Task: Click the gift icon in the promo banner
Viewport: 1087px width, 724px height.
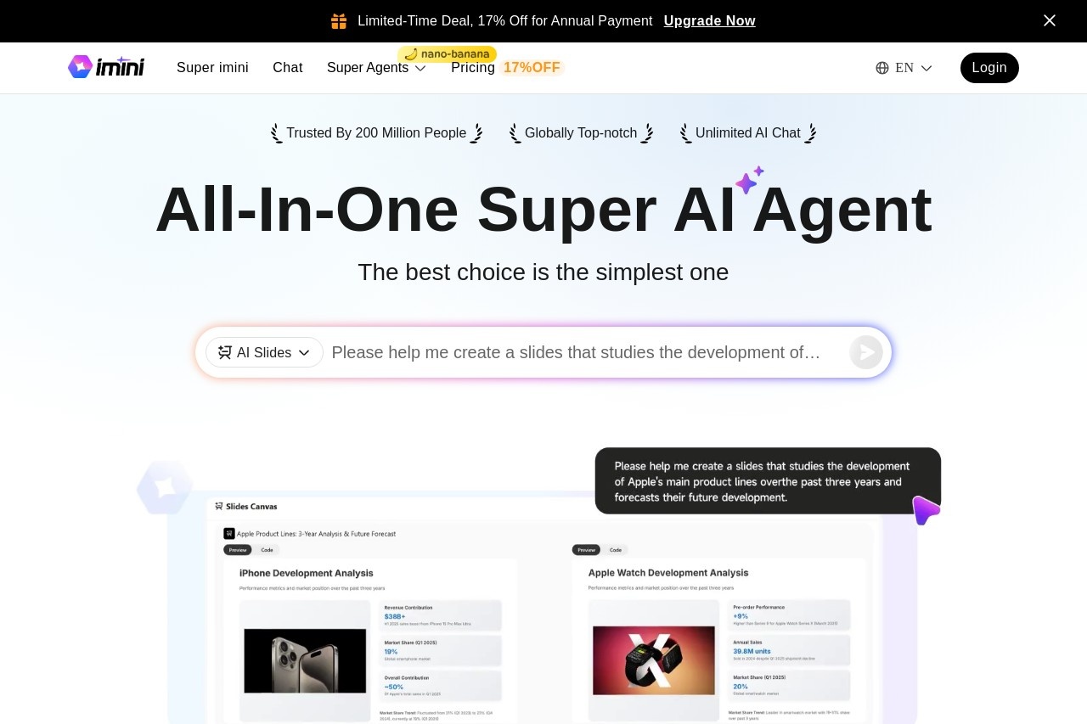Action: click(x=339, y=21)
